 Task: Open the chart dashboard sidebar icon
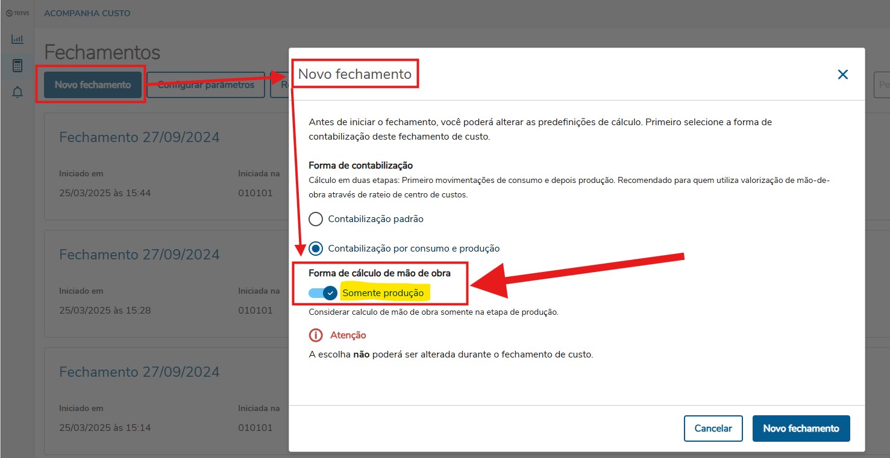click(17, 39)
